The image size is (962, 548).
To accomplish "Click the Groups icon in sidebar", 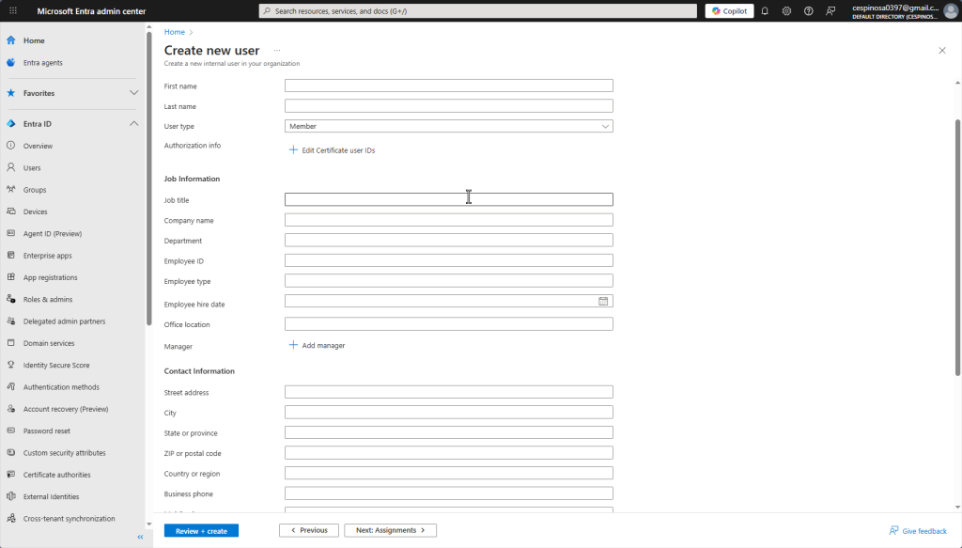I will [11, 190].
